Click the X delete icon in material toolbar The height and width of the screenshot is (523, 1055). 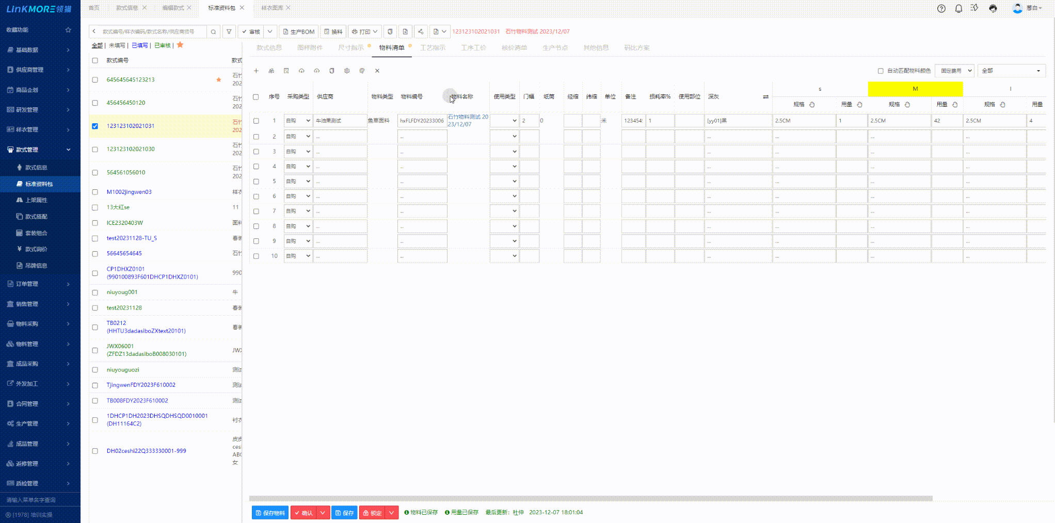tap(377, 71)
